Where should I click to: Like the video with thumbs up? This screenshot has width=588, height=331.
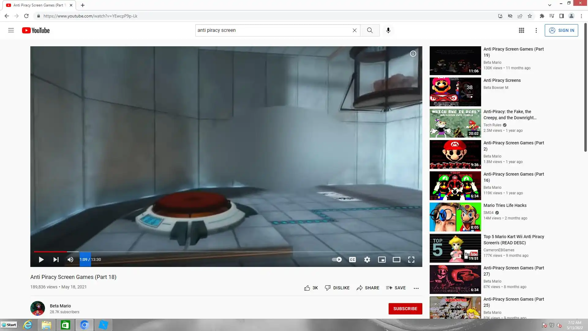[x=307, y=288]
